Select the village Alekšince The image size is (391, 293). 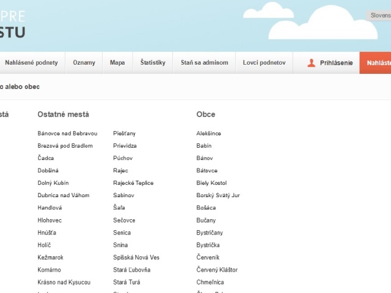click(x=209, y=134)
